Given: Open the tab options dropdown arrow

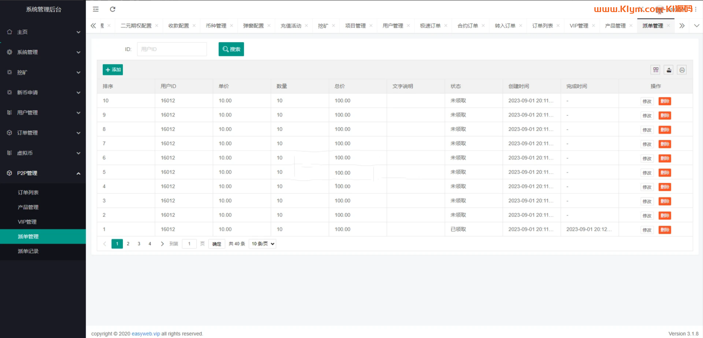Looking at the screenshot, I should click(x=697, y=26).
